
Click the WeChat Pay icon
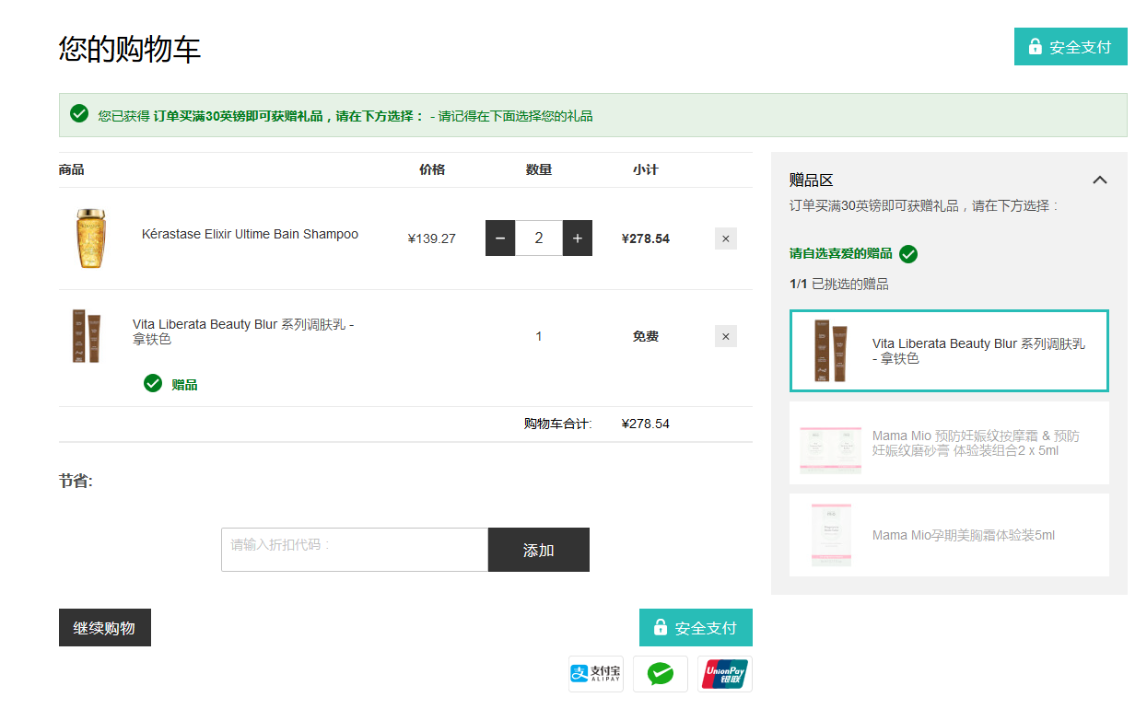661,674
